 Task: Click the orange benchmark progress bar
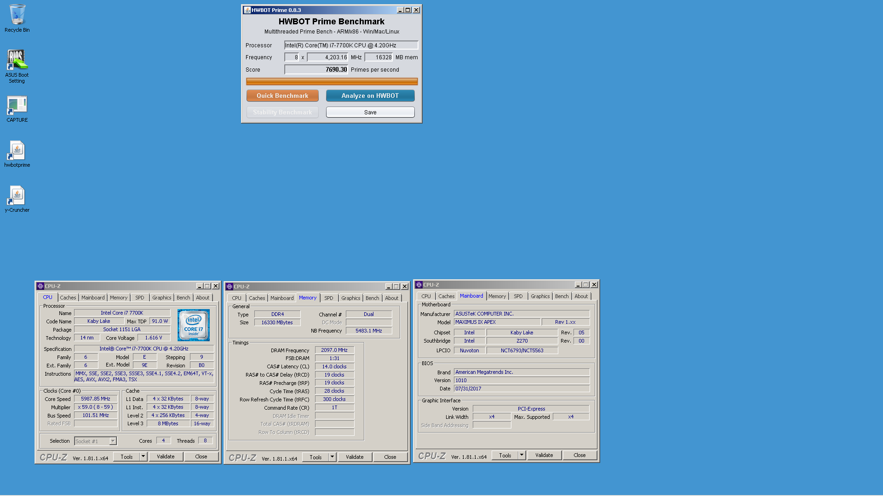(x=332, y=82)
